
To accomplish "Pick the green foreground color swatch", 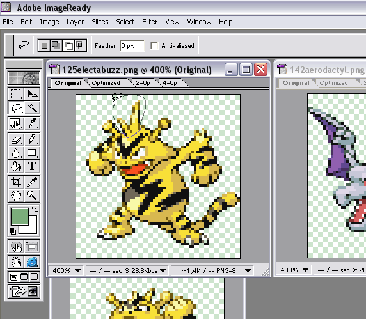I will tap(20, 217).
